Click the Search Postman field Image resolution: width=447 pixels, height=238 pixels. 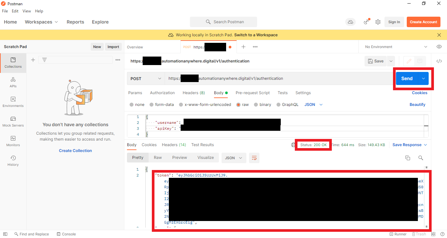pyautogui.click(x=223, y=22)
